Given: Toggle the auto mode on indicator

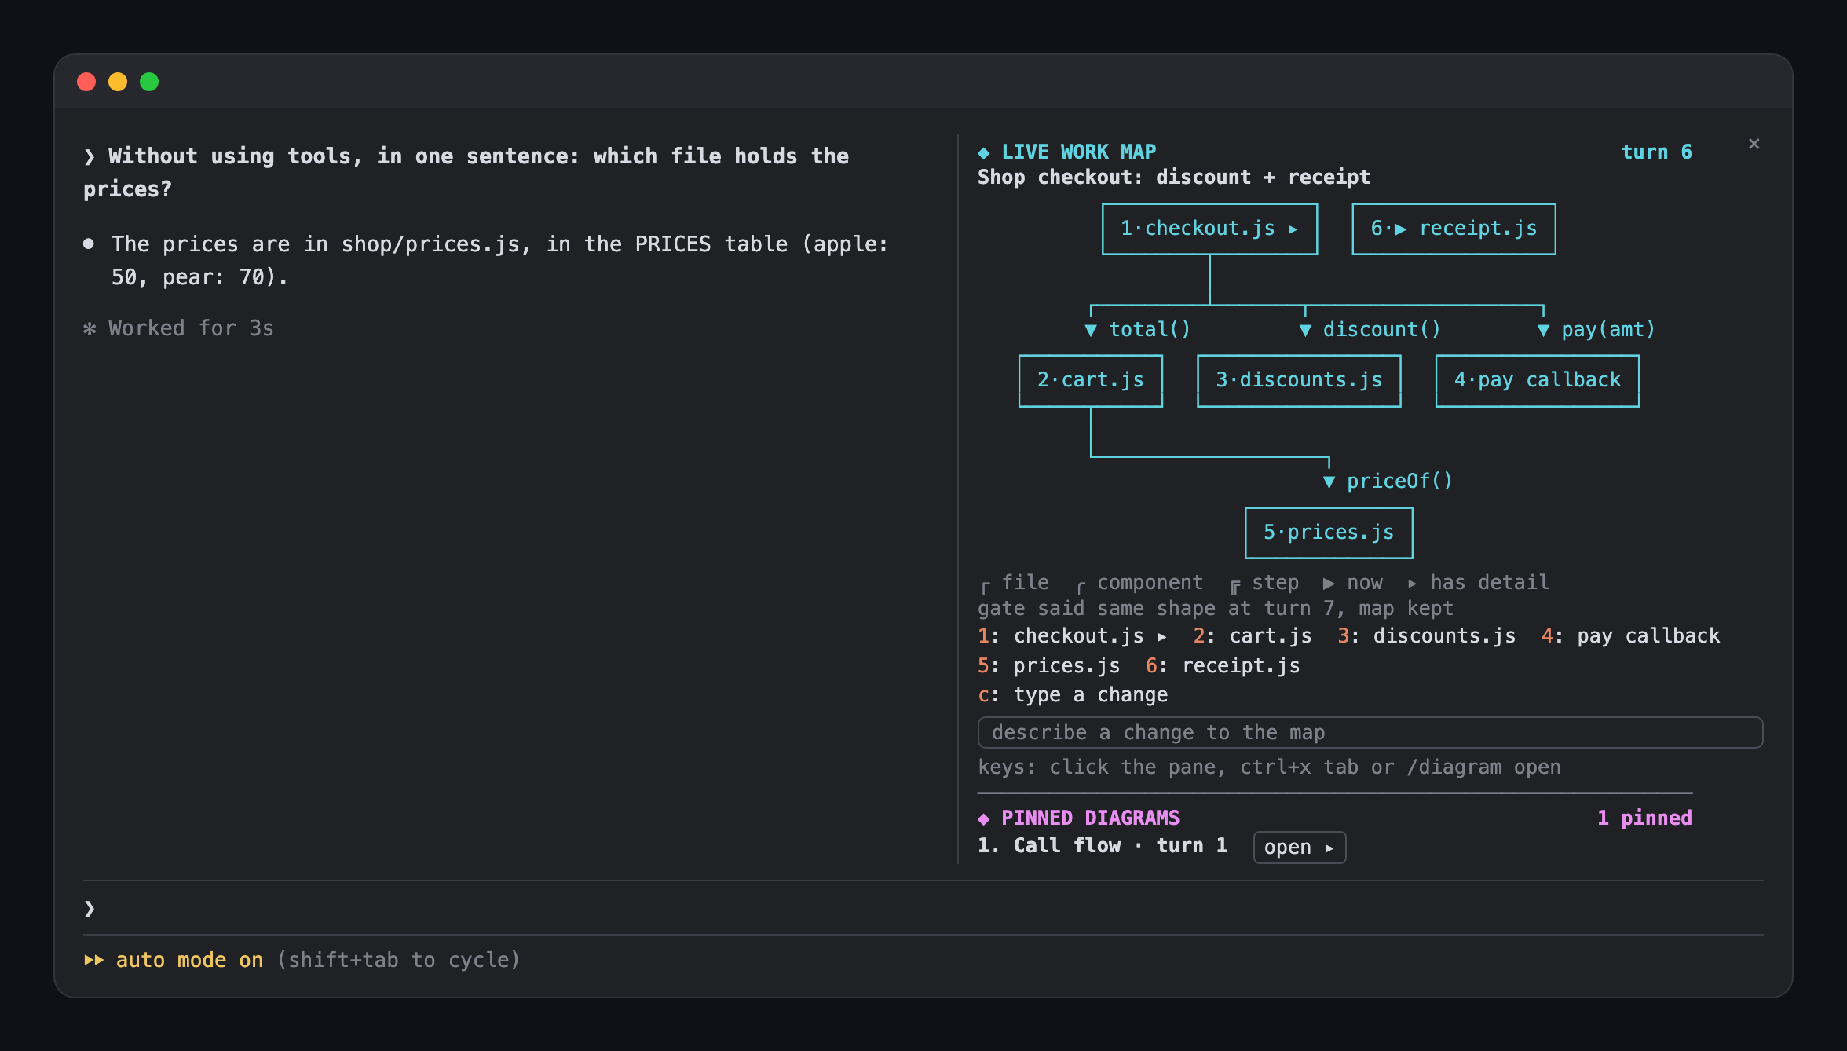Looking at the screenshot, I should tap(189, 960).
